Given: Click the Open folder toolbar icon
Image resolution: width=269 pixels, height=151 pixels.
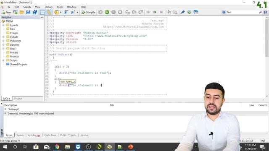Looking at the screenshot, I should pos(21,12).
